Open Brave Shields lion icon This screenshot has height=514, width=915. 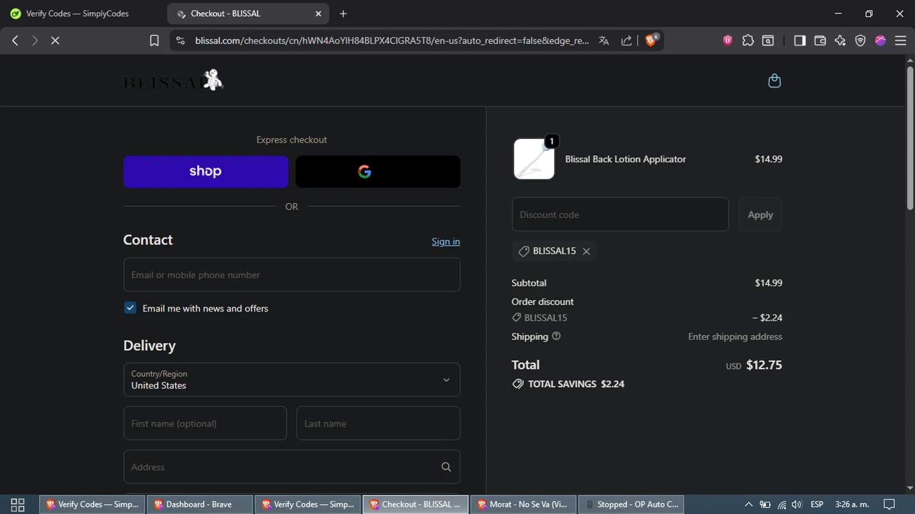(651, 40)
